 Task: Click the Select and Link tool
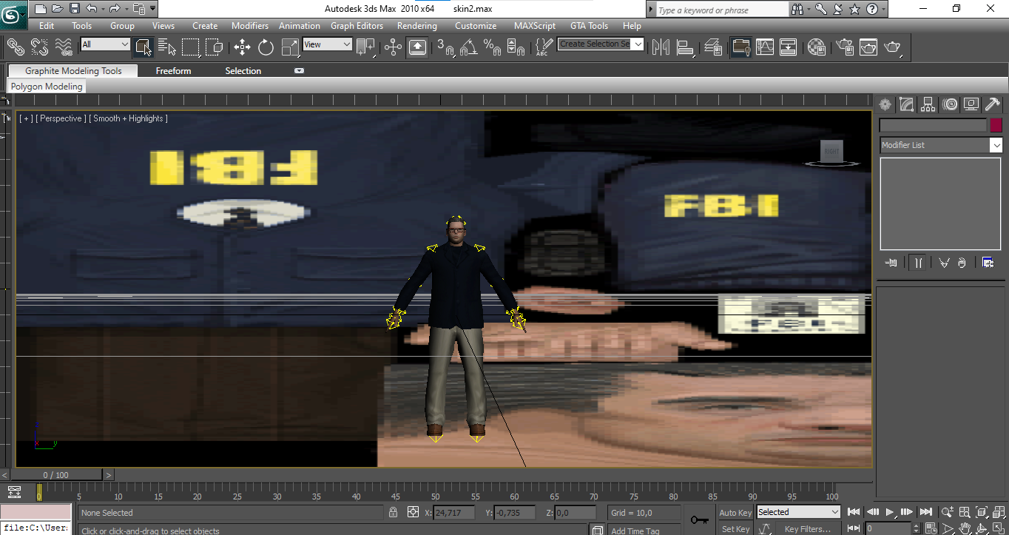[x=16, y=47]
